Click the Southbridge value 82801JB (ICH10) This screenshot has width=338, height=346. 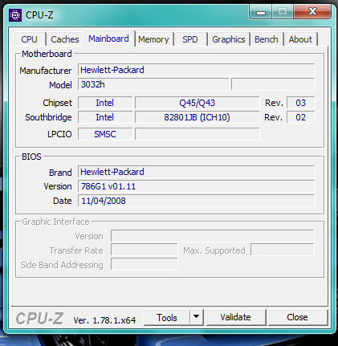click(x=198, y=117)
